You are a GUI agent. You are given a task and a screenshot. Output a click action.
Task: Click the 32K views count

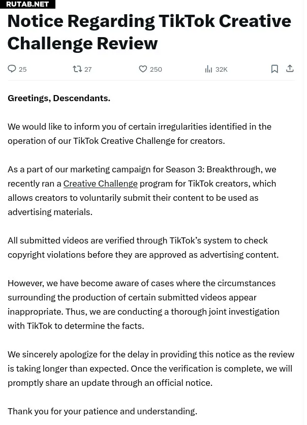(222, 69)
